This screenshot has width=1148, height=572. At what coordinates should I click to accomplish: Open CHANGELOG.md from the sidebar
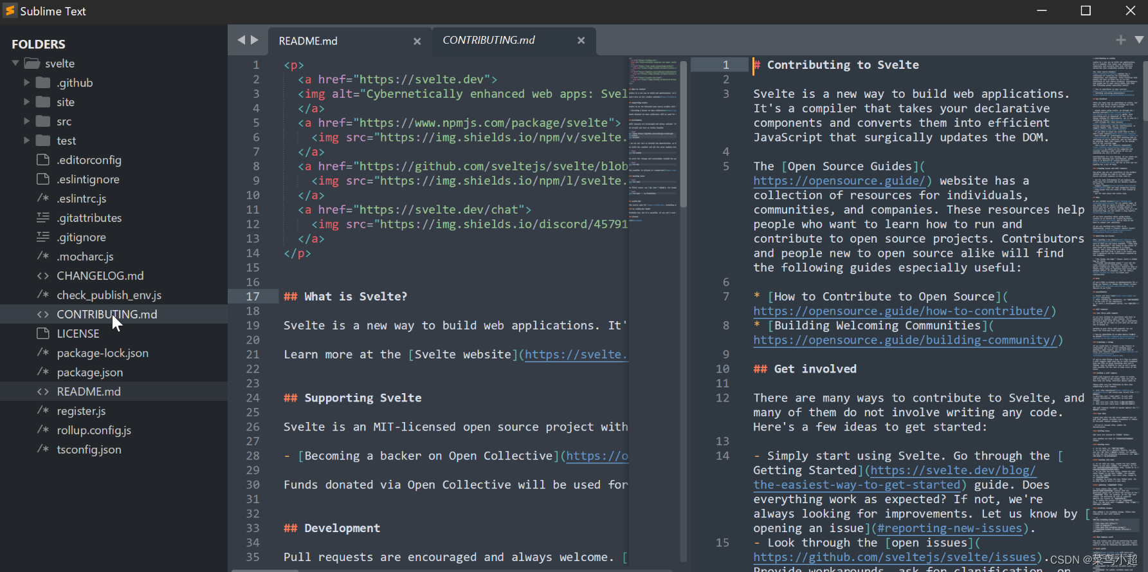pos(100,275)
